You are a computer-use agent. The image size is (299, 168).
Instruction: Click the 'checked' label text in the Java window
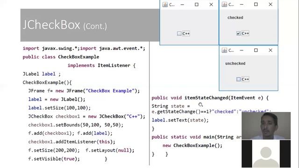(235, 18)
